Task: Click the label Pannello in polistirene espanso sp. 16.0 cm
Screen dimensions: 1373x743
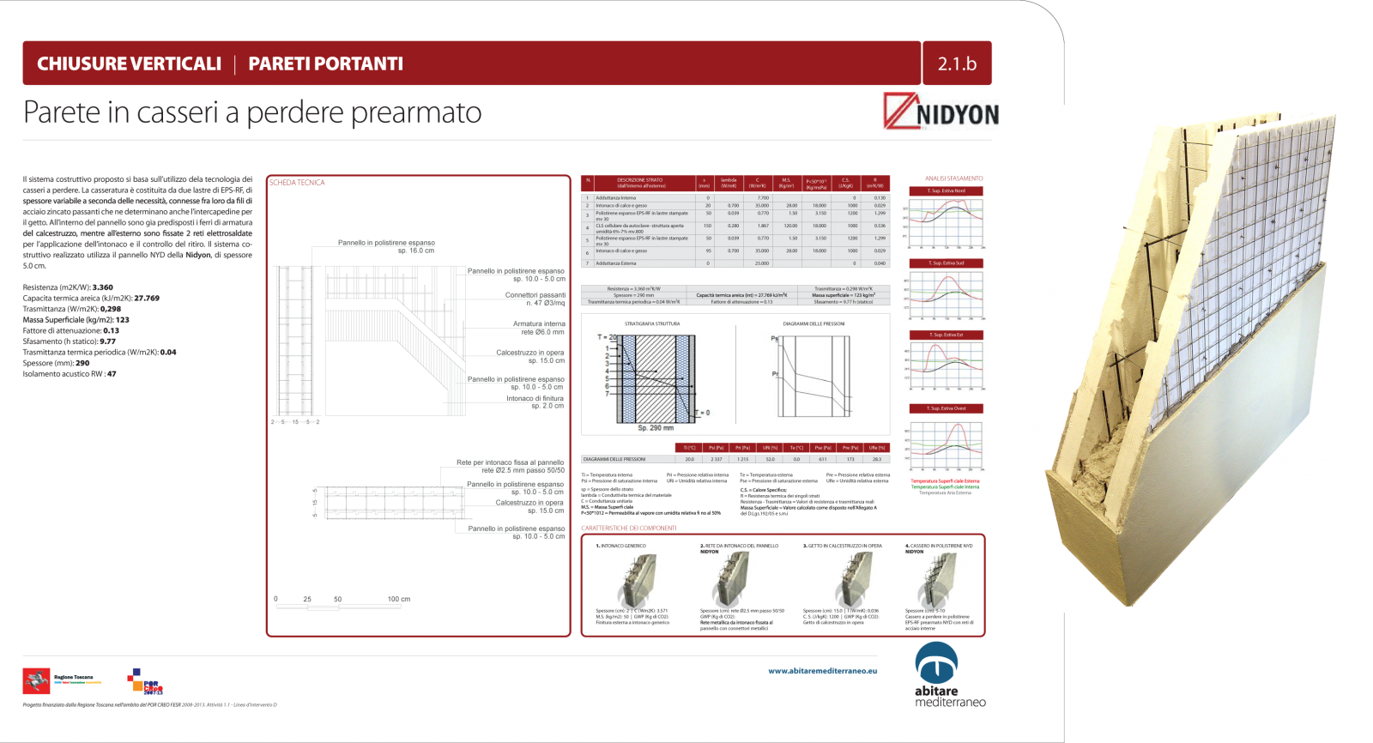Action: [x=386, y=246]
